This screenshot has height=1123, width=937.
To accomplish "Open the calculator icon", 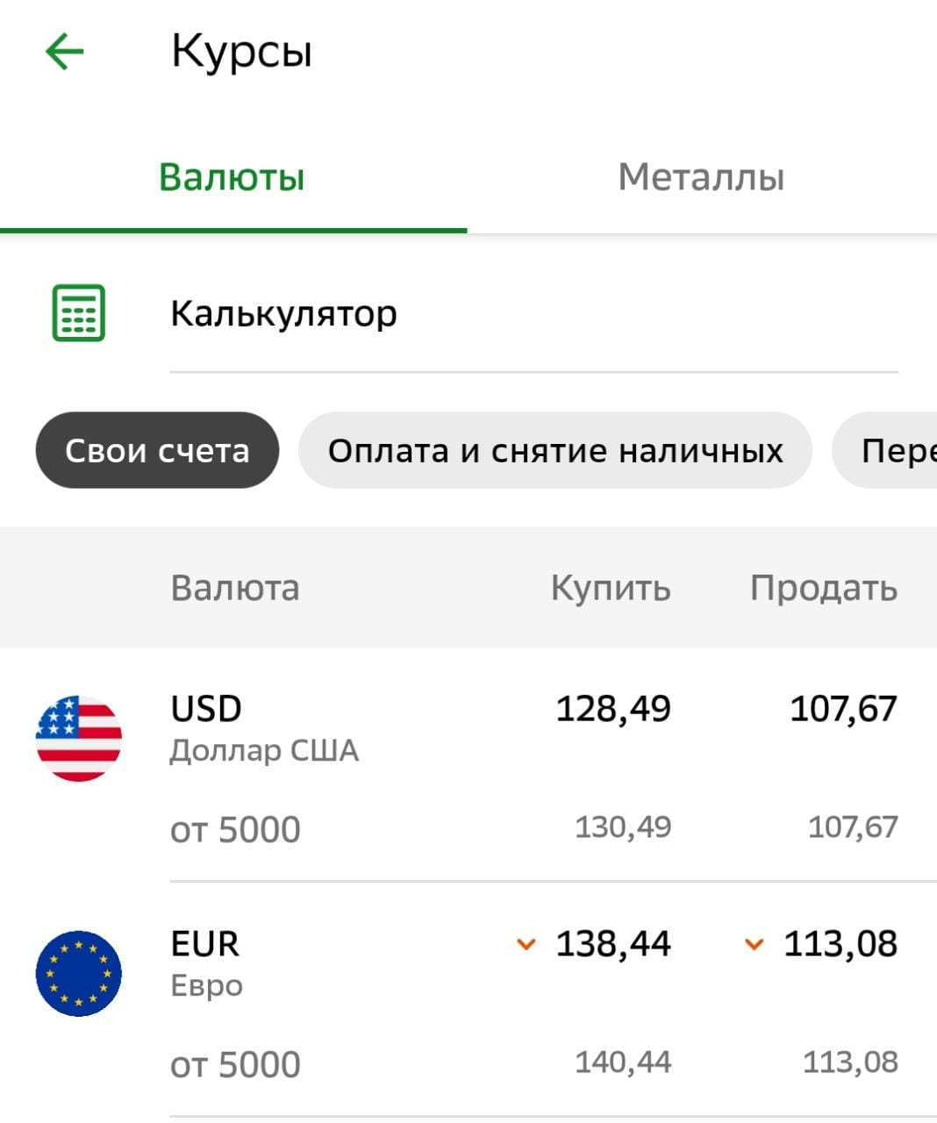I will point(79,312).
